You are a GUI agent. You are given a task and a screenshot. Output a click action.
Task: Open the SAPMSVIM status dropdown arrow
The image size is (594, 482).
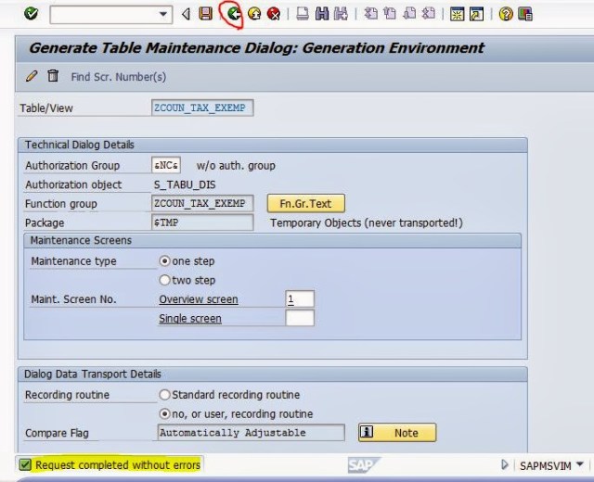point(579,464)
